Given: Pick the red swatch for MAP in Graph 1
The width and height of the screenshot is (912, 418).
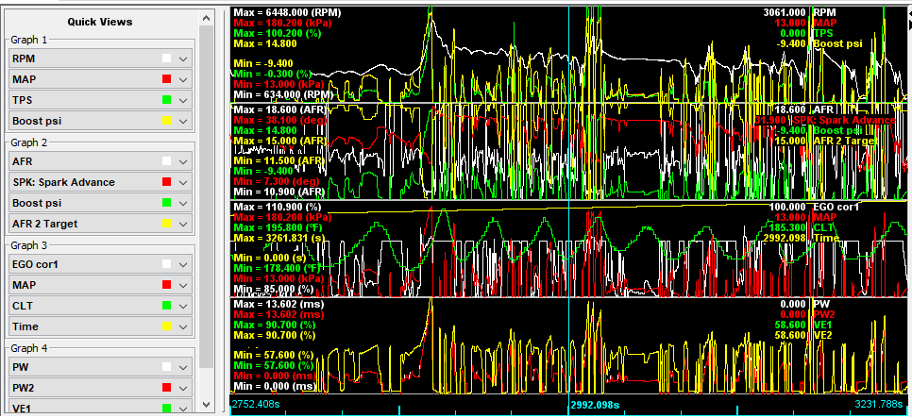Looking at the screenshot, I should point(168,79).
